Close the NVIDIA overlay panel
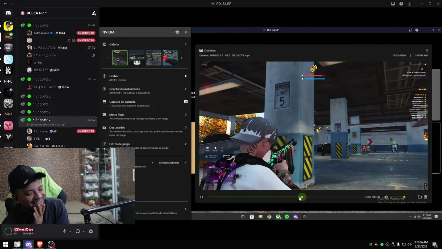 coord(186,32)
